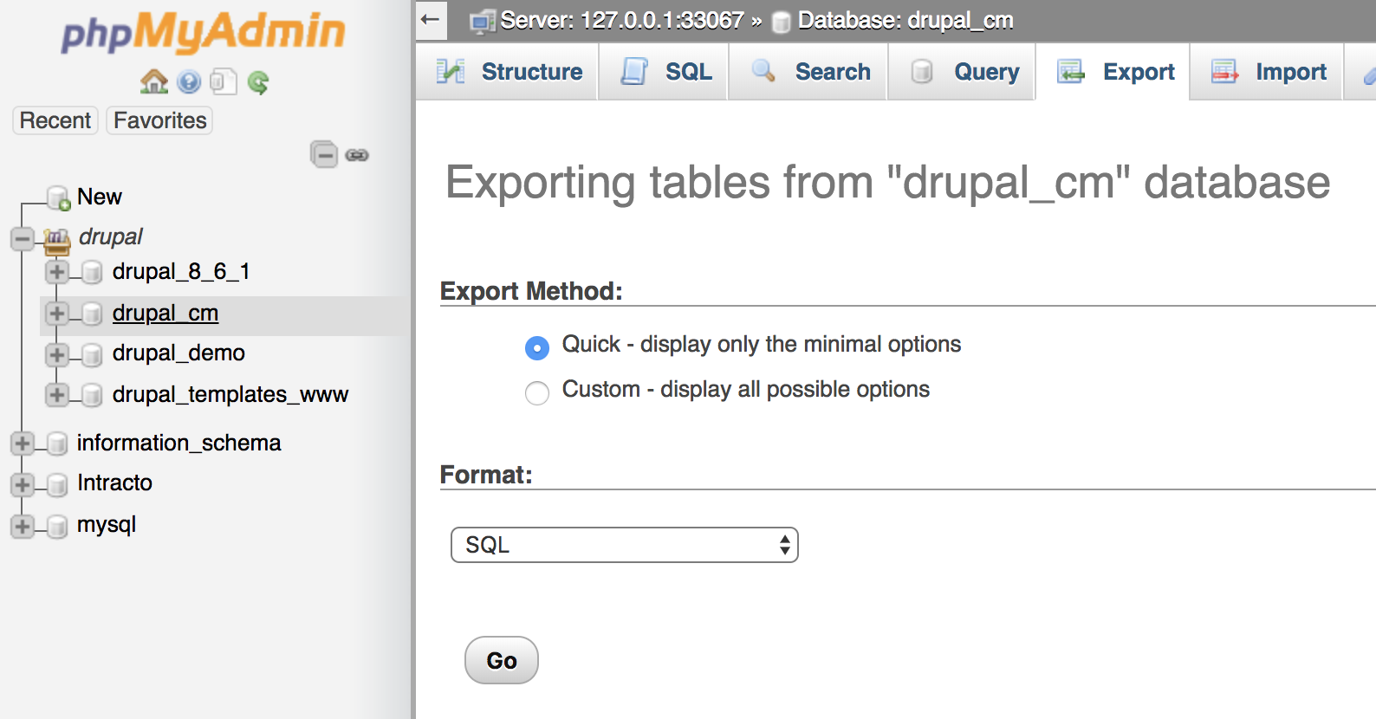Click the New database icon
Image resolution: width=1376 pixels, height=719 pixels.
[x=59, y=198]
